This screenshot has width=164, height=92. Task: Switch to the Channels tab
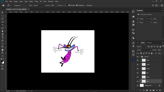tap(149, 43)
